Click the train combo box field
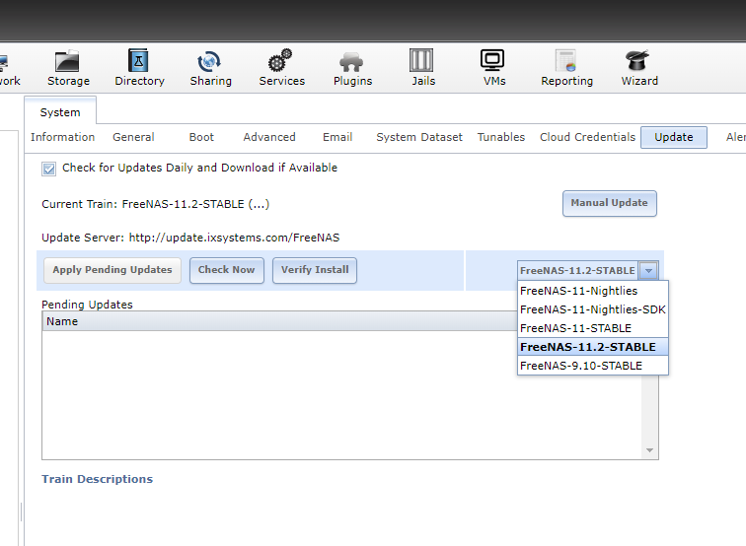Image resolution: width=746 pixels, height=546 pixels. [x=578, y=270]
